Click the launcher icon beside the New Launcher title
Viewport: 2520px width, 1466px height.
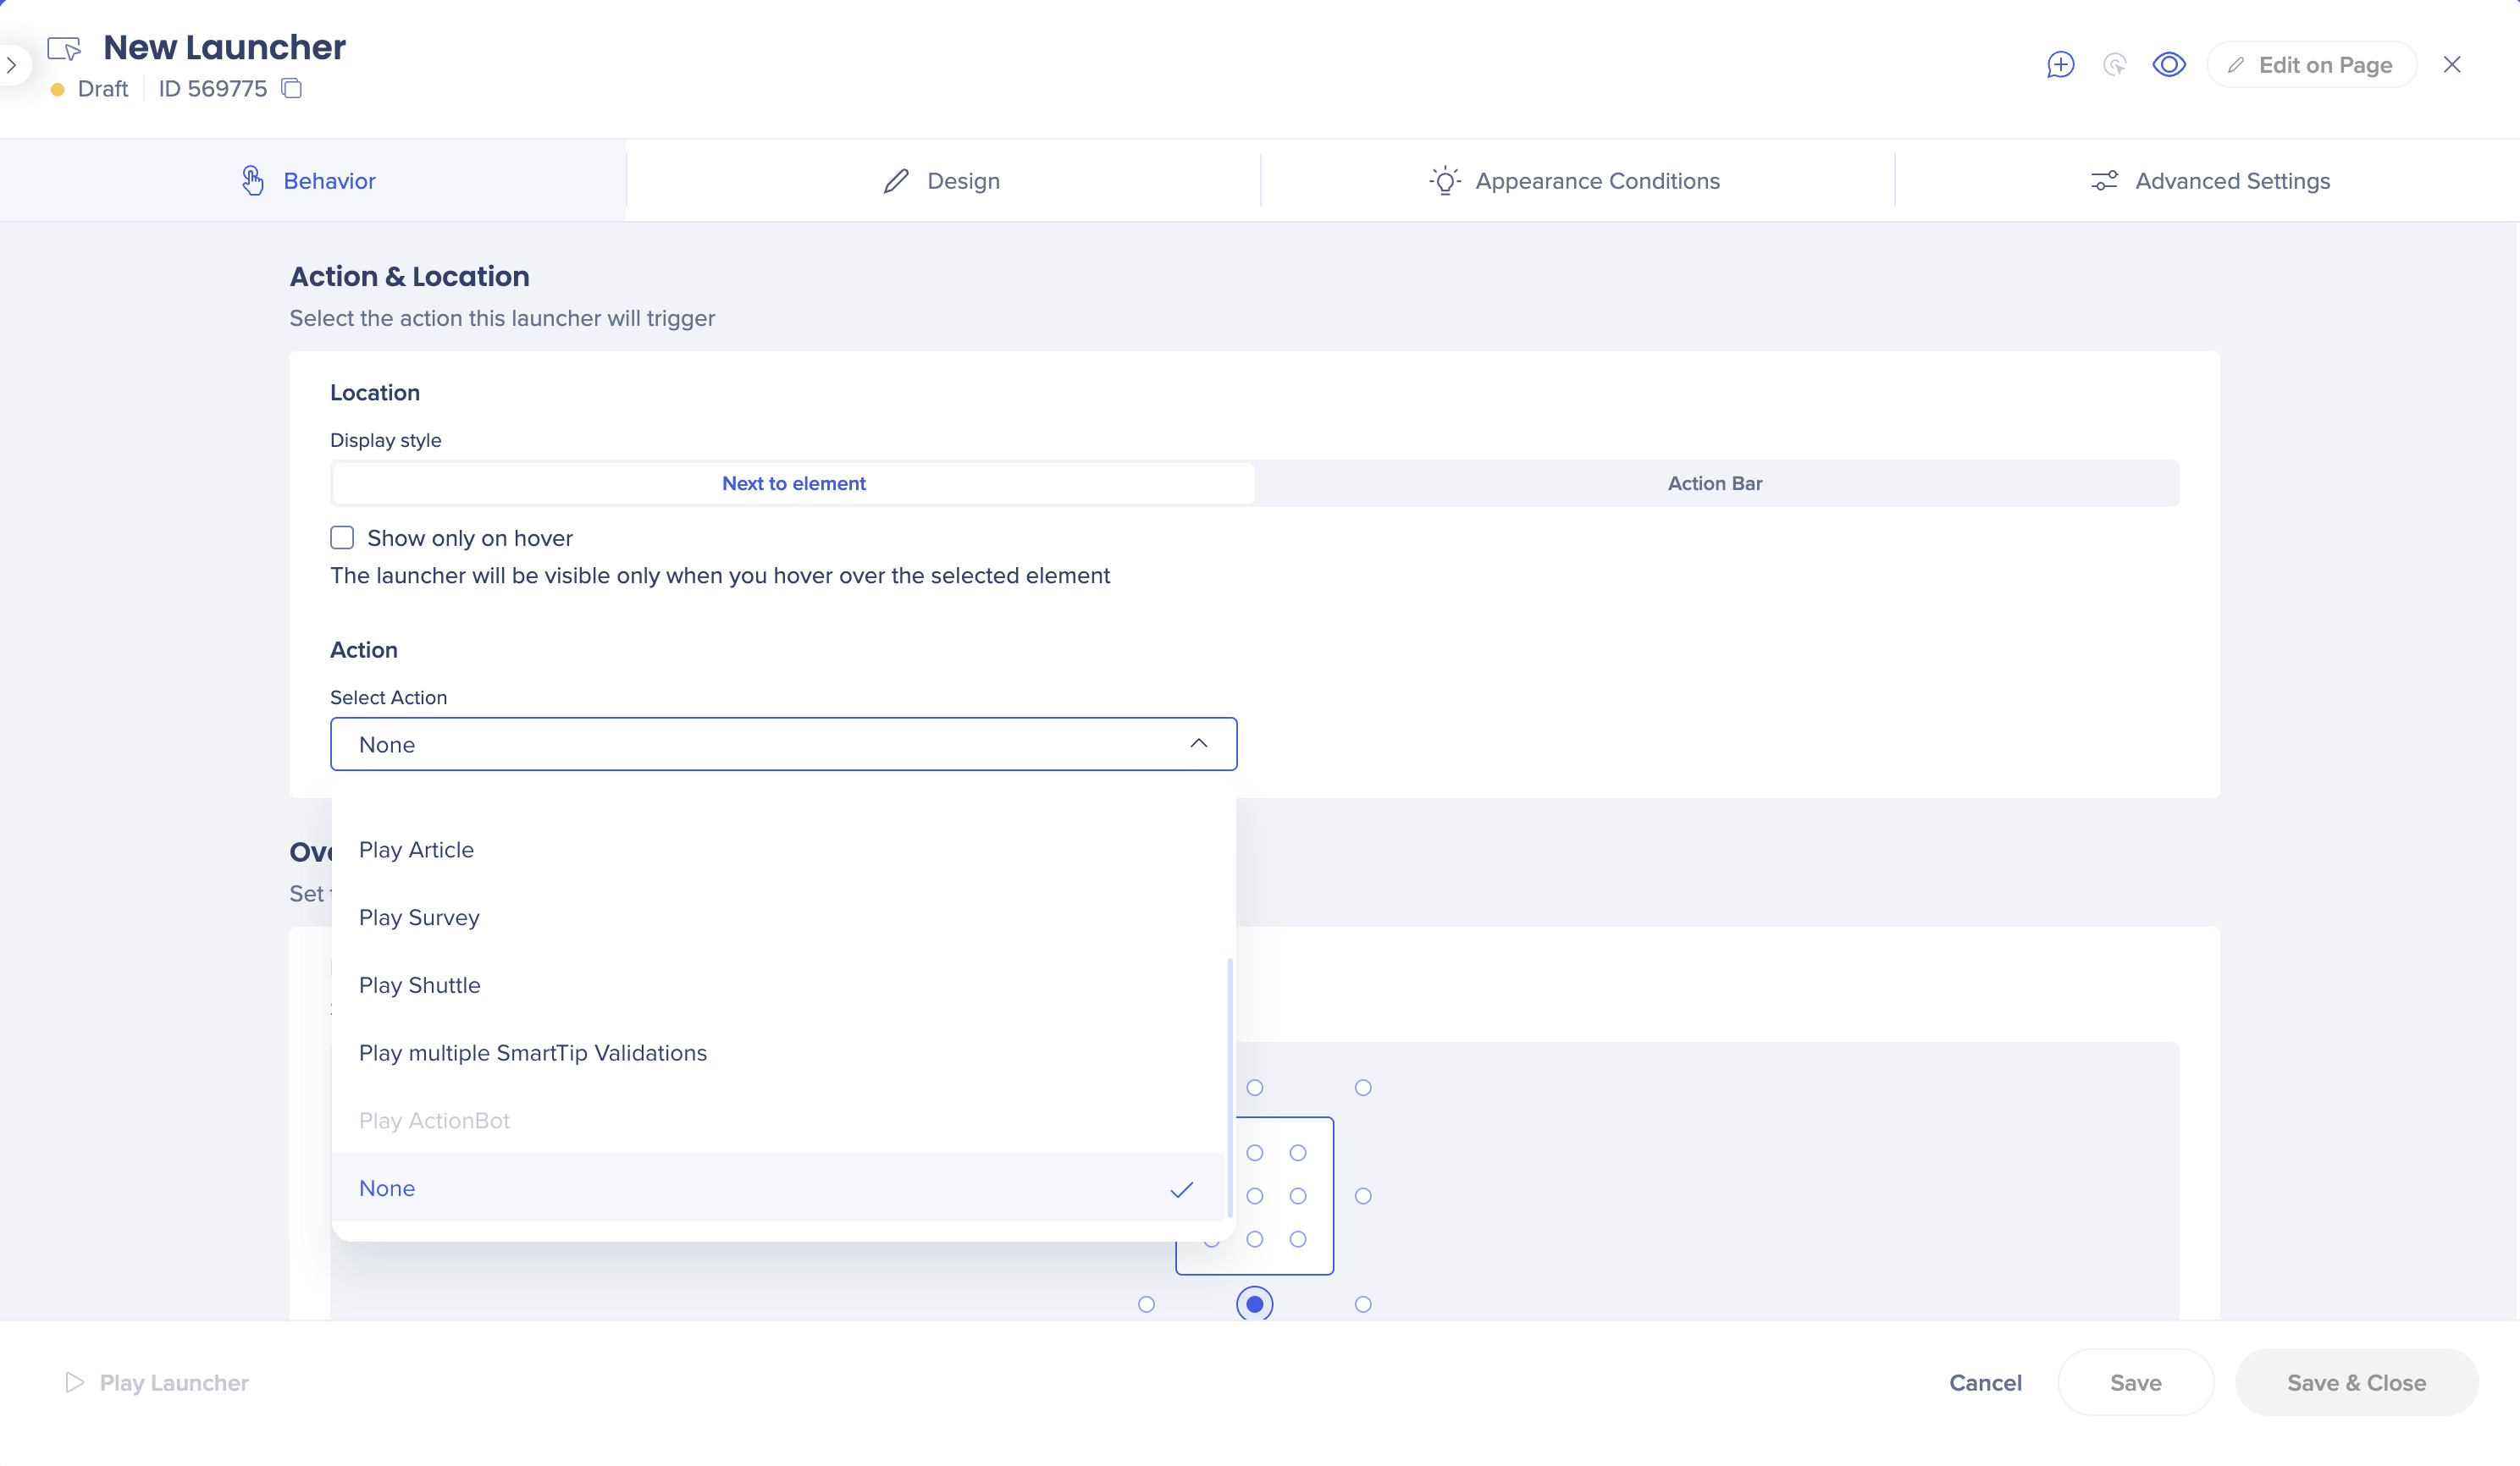pyautogui.click(x=65, y=48)
